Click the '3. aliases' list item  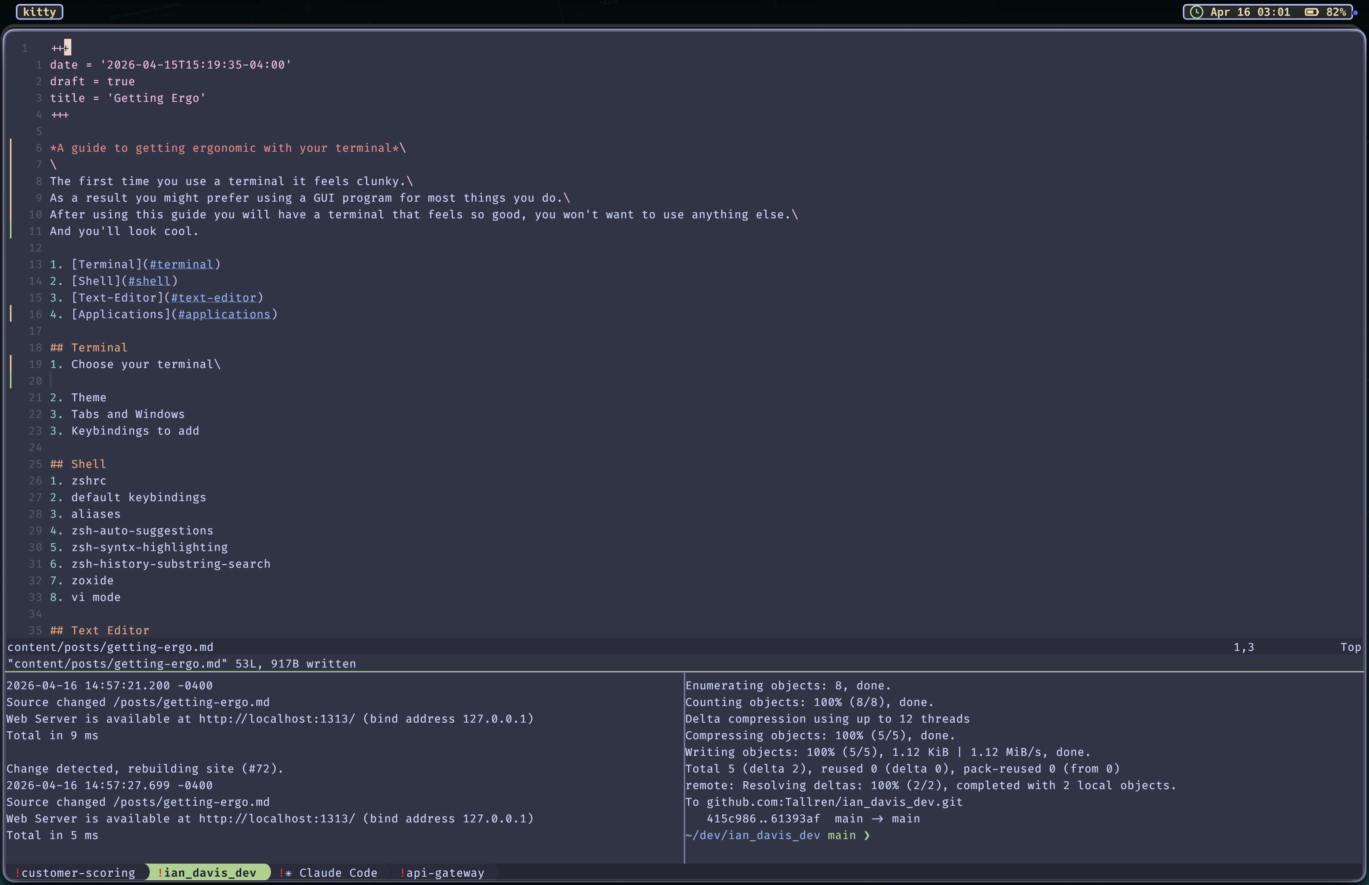point(85,514)
